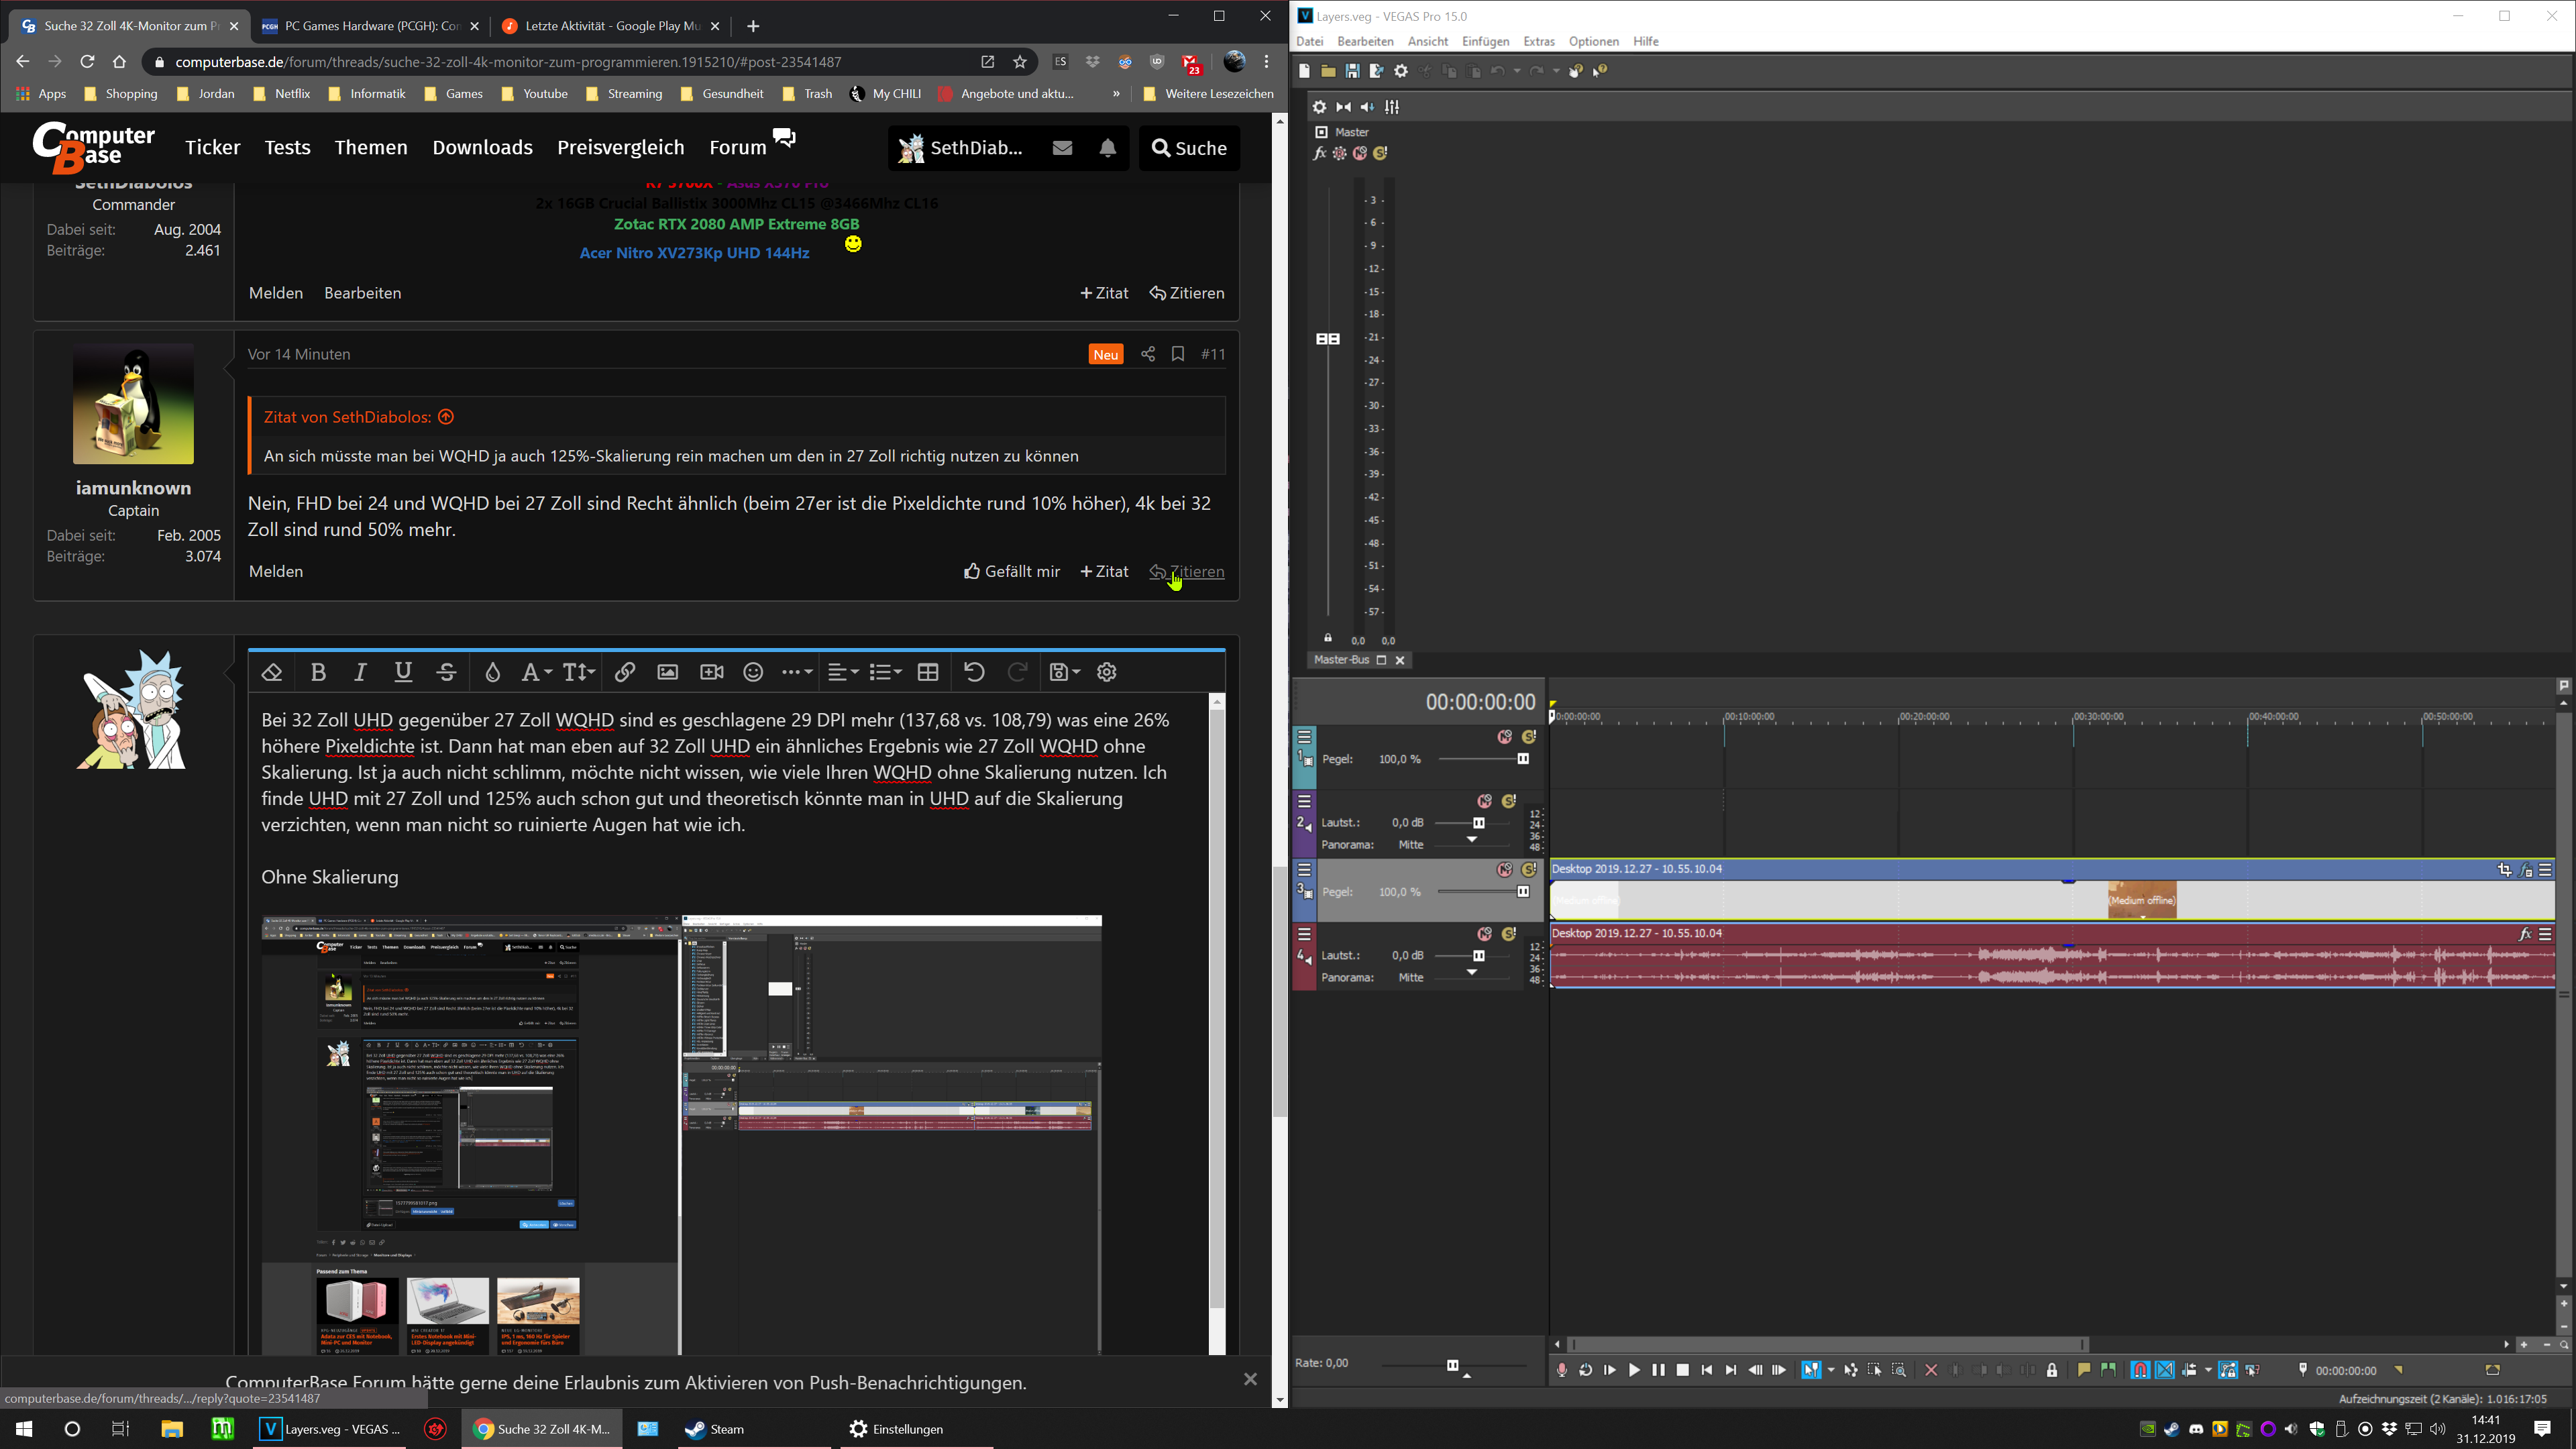Mute video track 3

pyautogui.click(x=1504, y=870)
